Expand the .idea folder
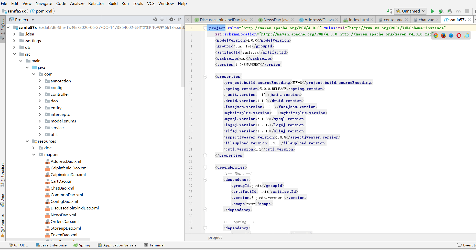The height and width of the screenshot is (250, 476). (14, 34)
